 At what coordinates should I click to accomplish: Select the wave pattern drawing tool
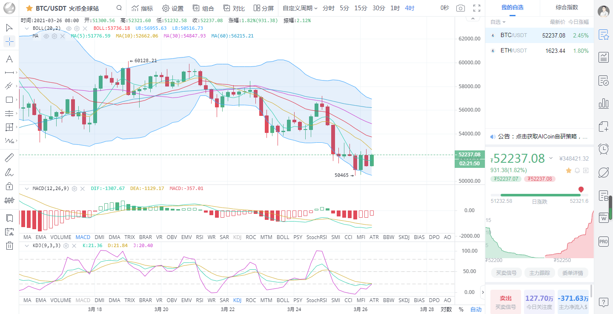[9, 141]
